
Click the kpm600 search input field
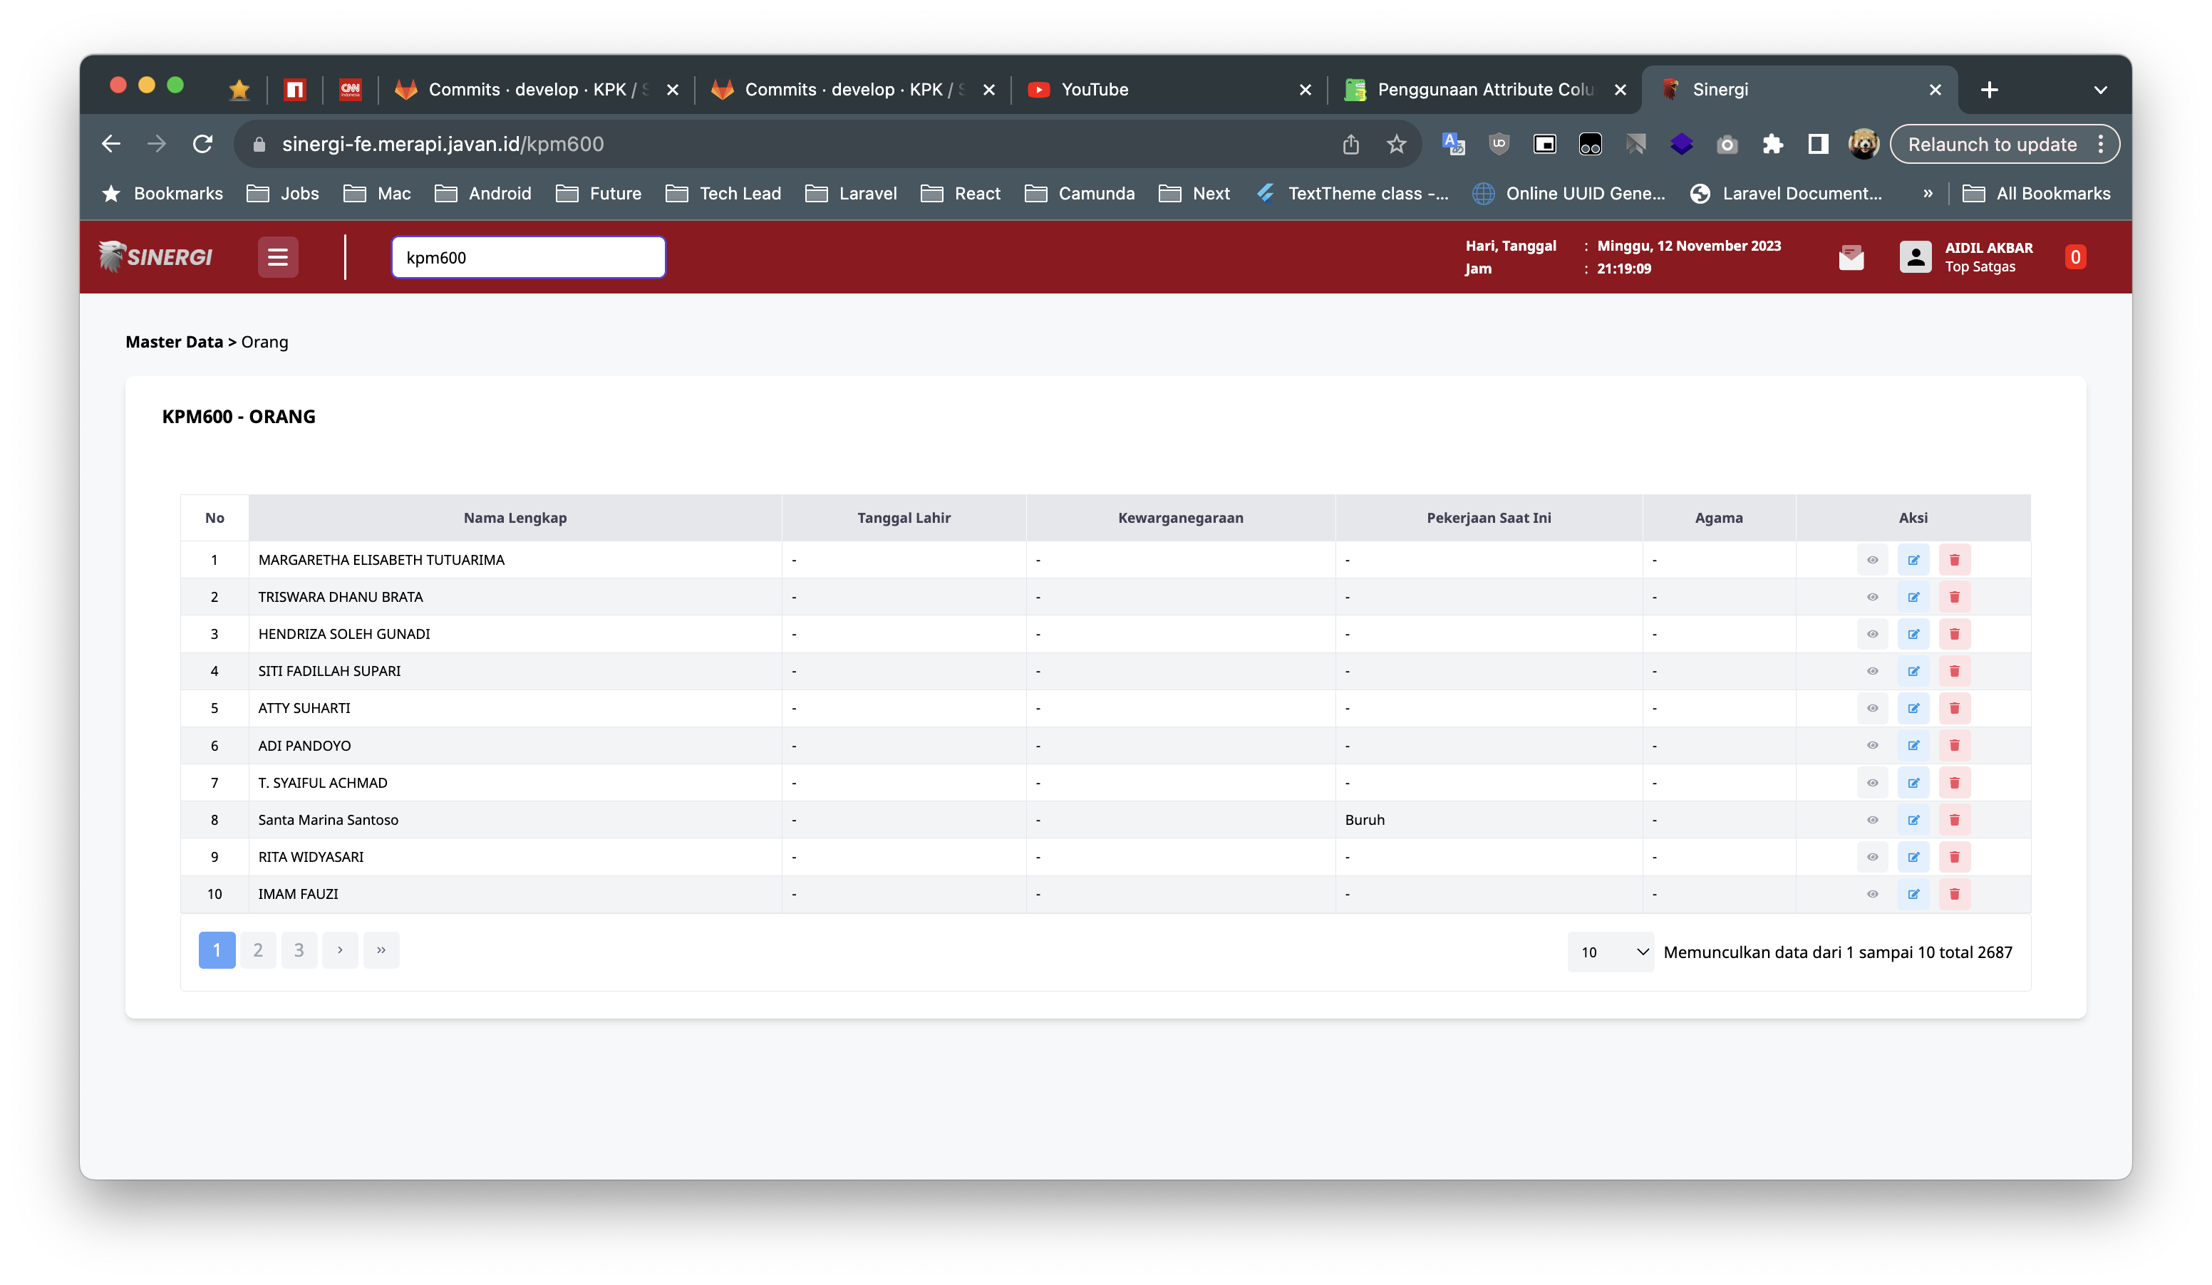coord(527,257)
